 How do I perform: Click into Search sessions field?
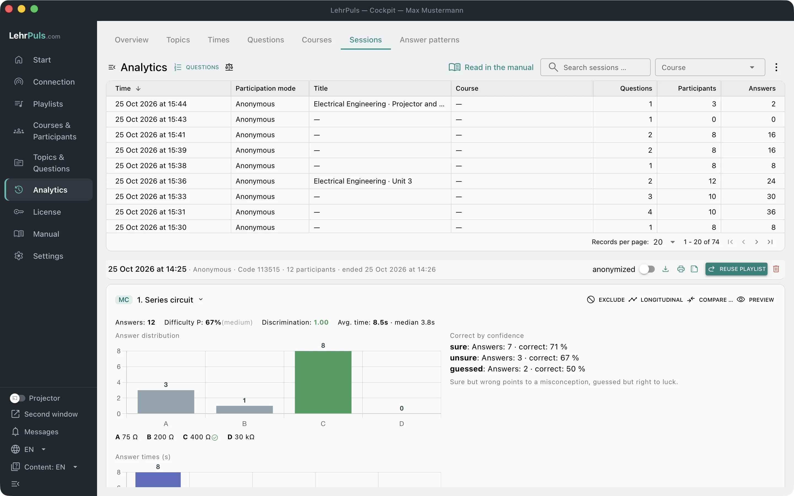click(595, 67)
